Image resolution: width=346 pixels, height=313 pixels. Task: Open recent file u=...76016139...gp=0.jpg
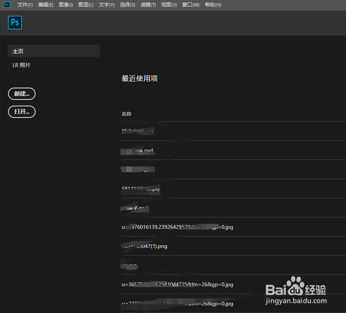[x=177, y=227]
